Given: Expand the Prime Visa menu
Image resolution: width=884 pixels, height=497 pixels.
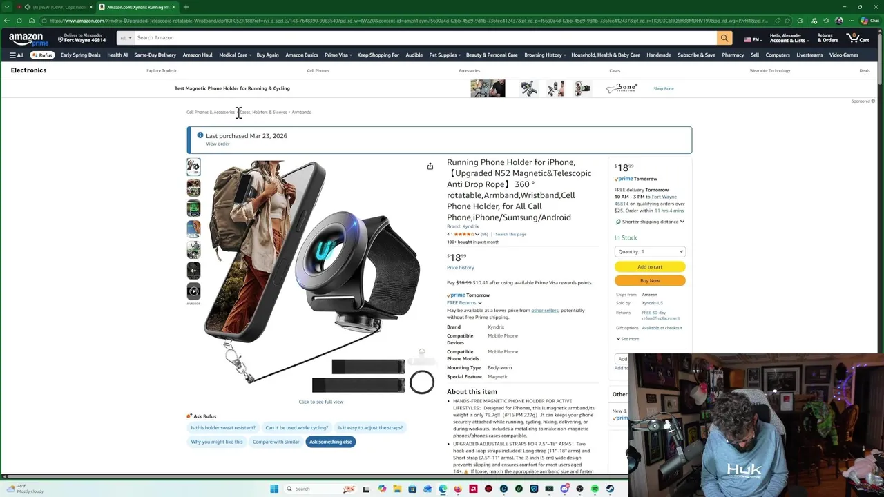Looking at the screenshot, I should 338,55.
